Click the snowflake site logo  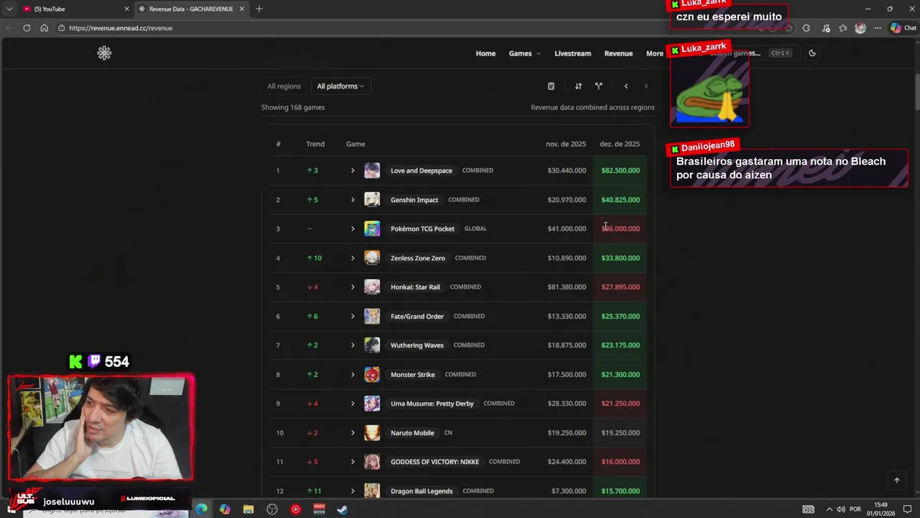click(104, 53)
